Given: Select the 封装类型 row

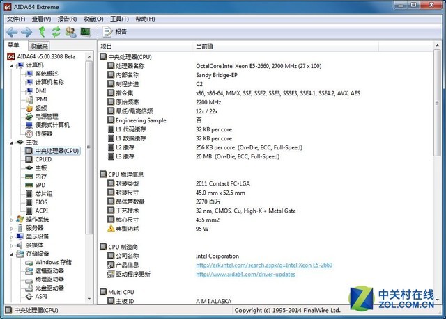Looking at the screenshot, I should pyautogui.click(x=266, y=183).
